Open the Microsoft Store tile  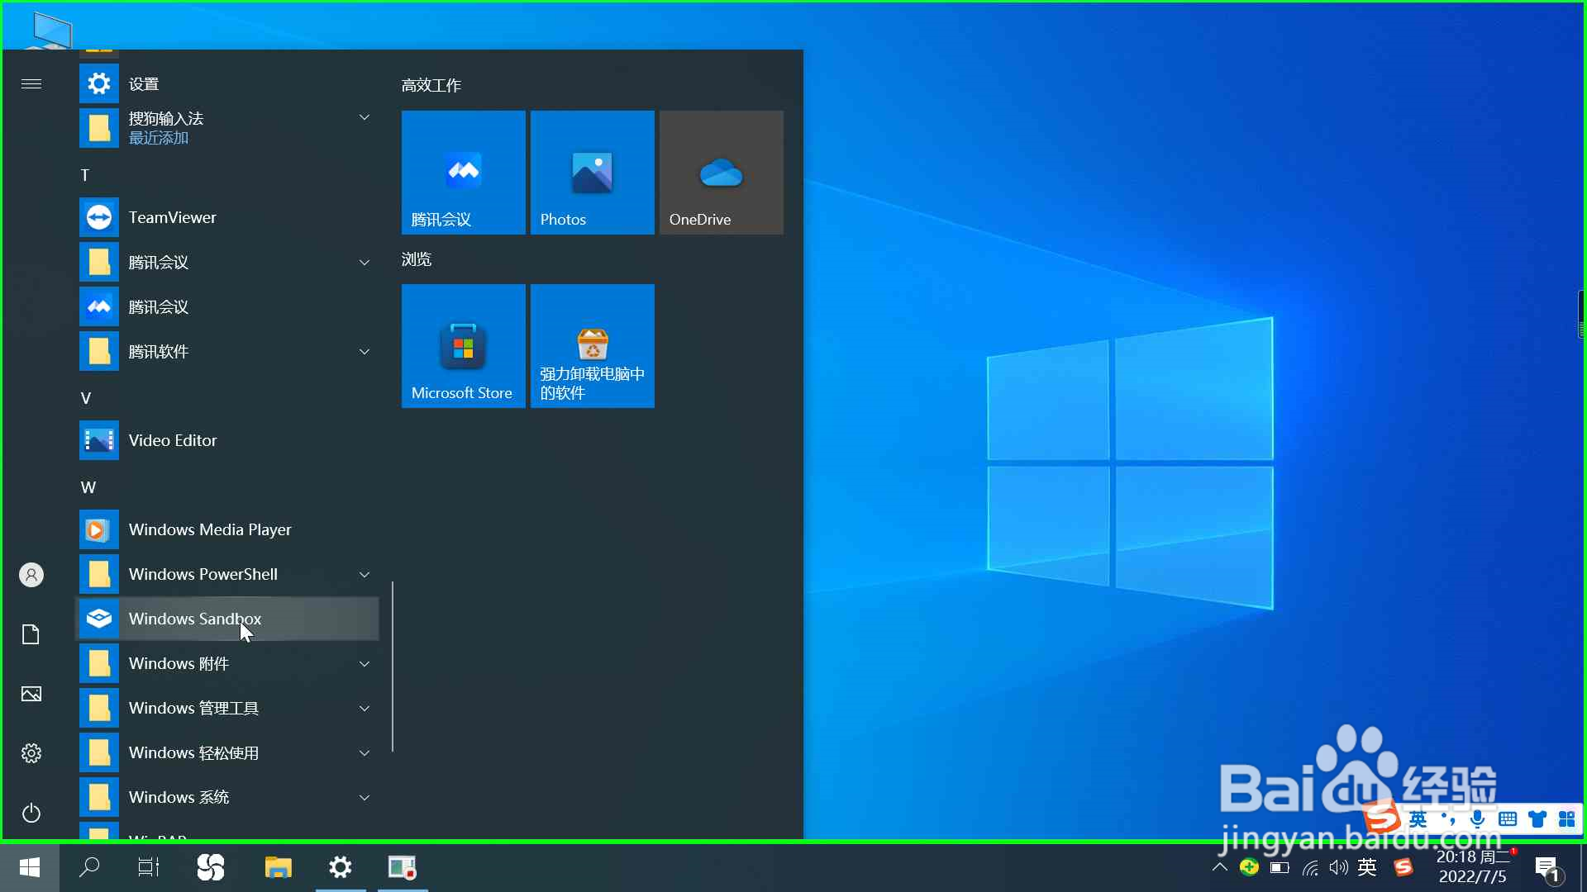click(464, 346)
